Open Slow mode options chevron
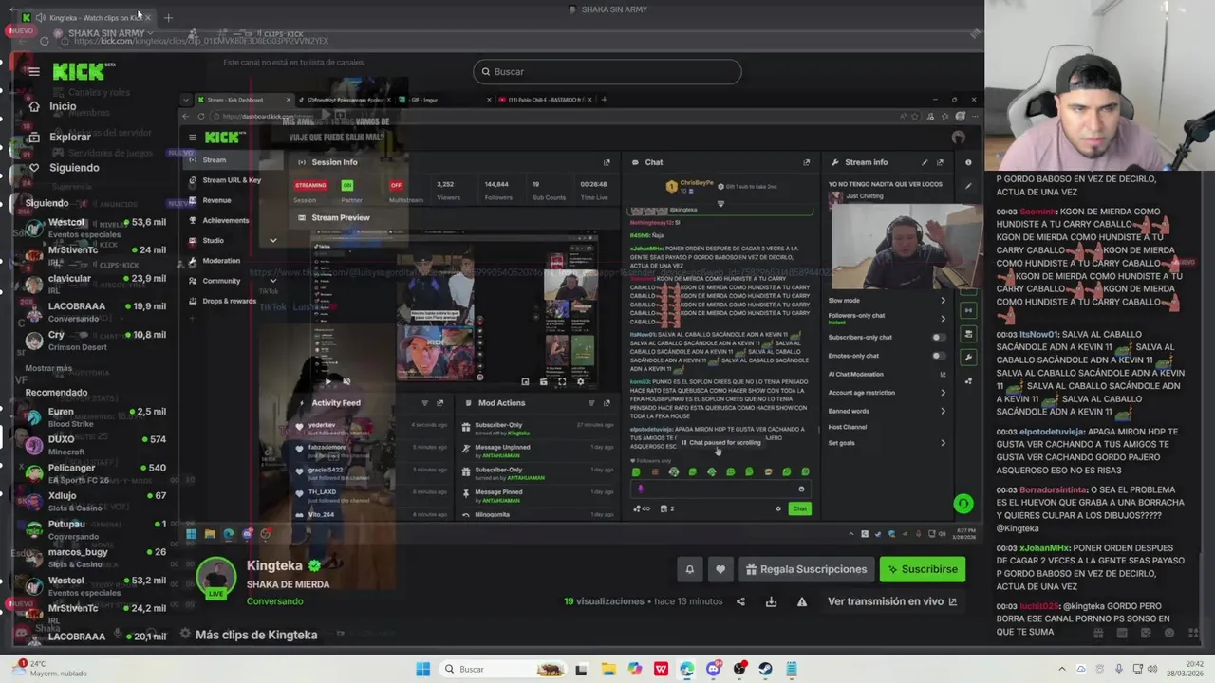This screenshot has width=1215, height=683. tap(943, 301)
